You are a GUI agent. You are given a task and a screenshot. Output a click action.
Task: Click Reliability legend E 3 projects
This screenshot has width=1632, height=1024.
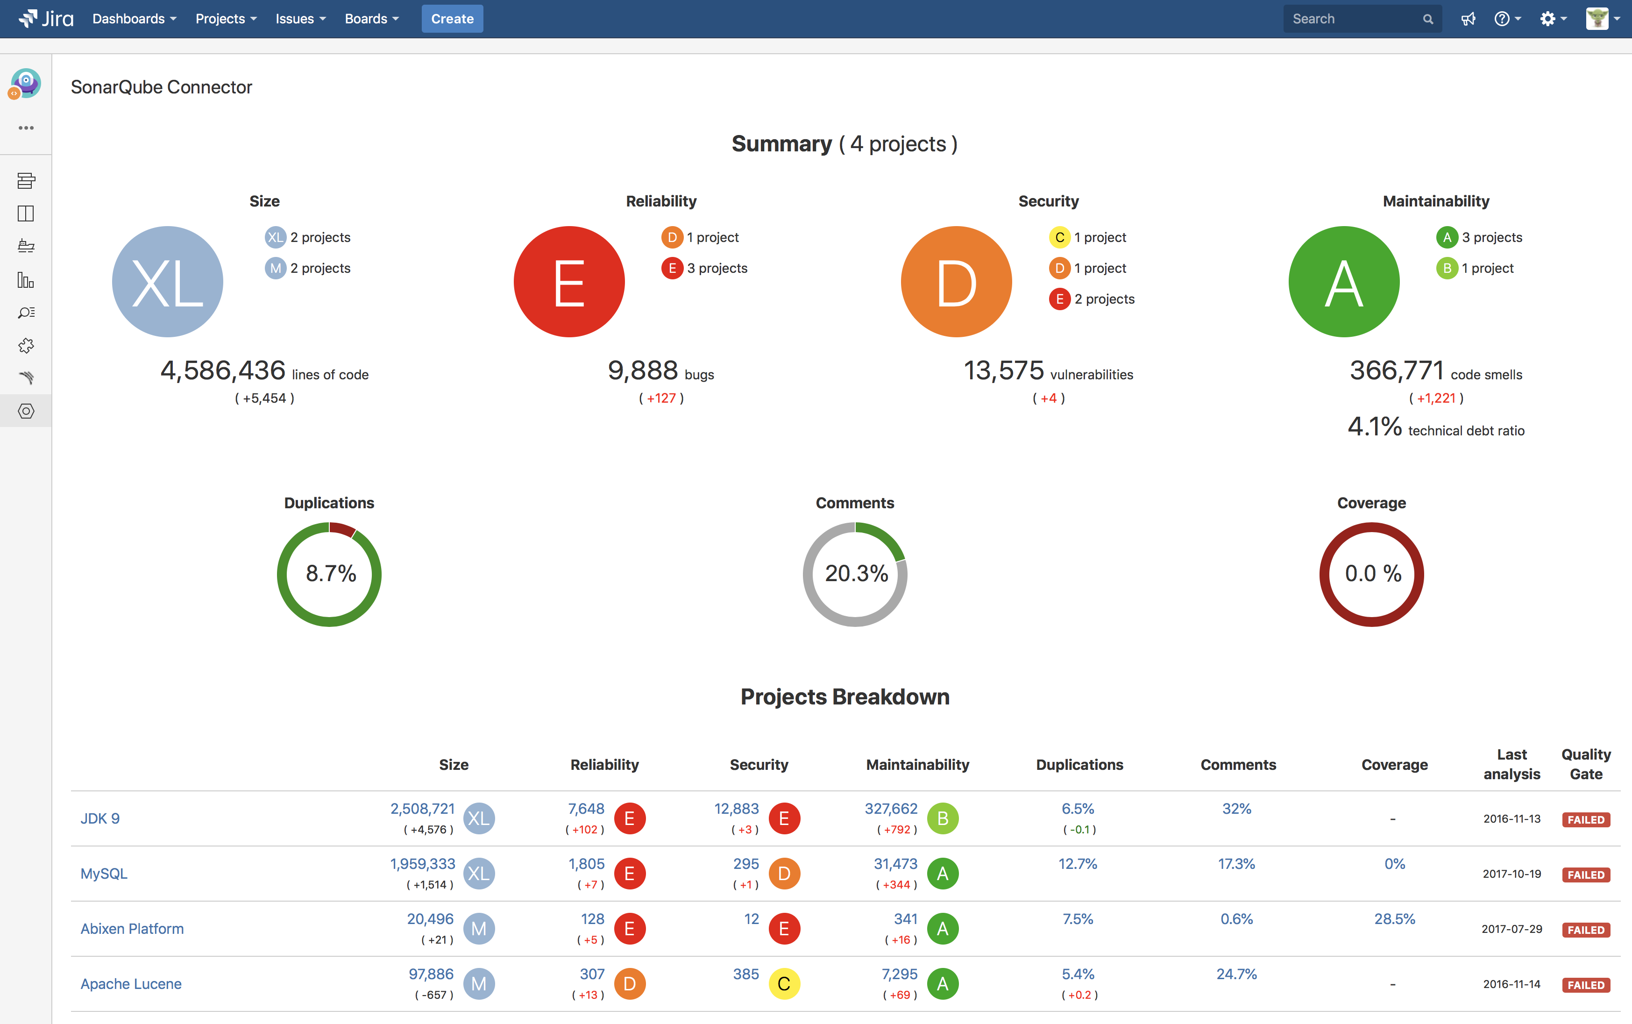click(704, 268)
